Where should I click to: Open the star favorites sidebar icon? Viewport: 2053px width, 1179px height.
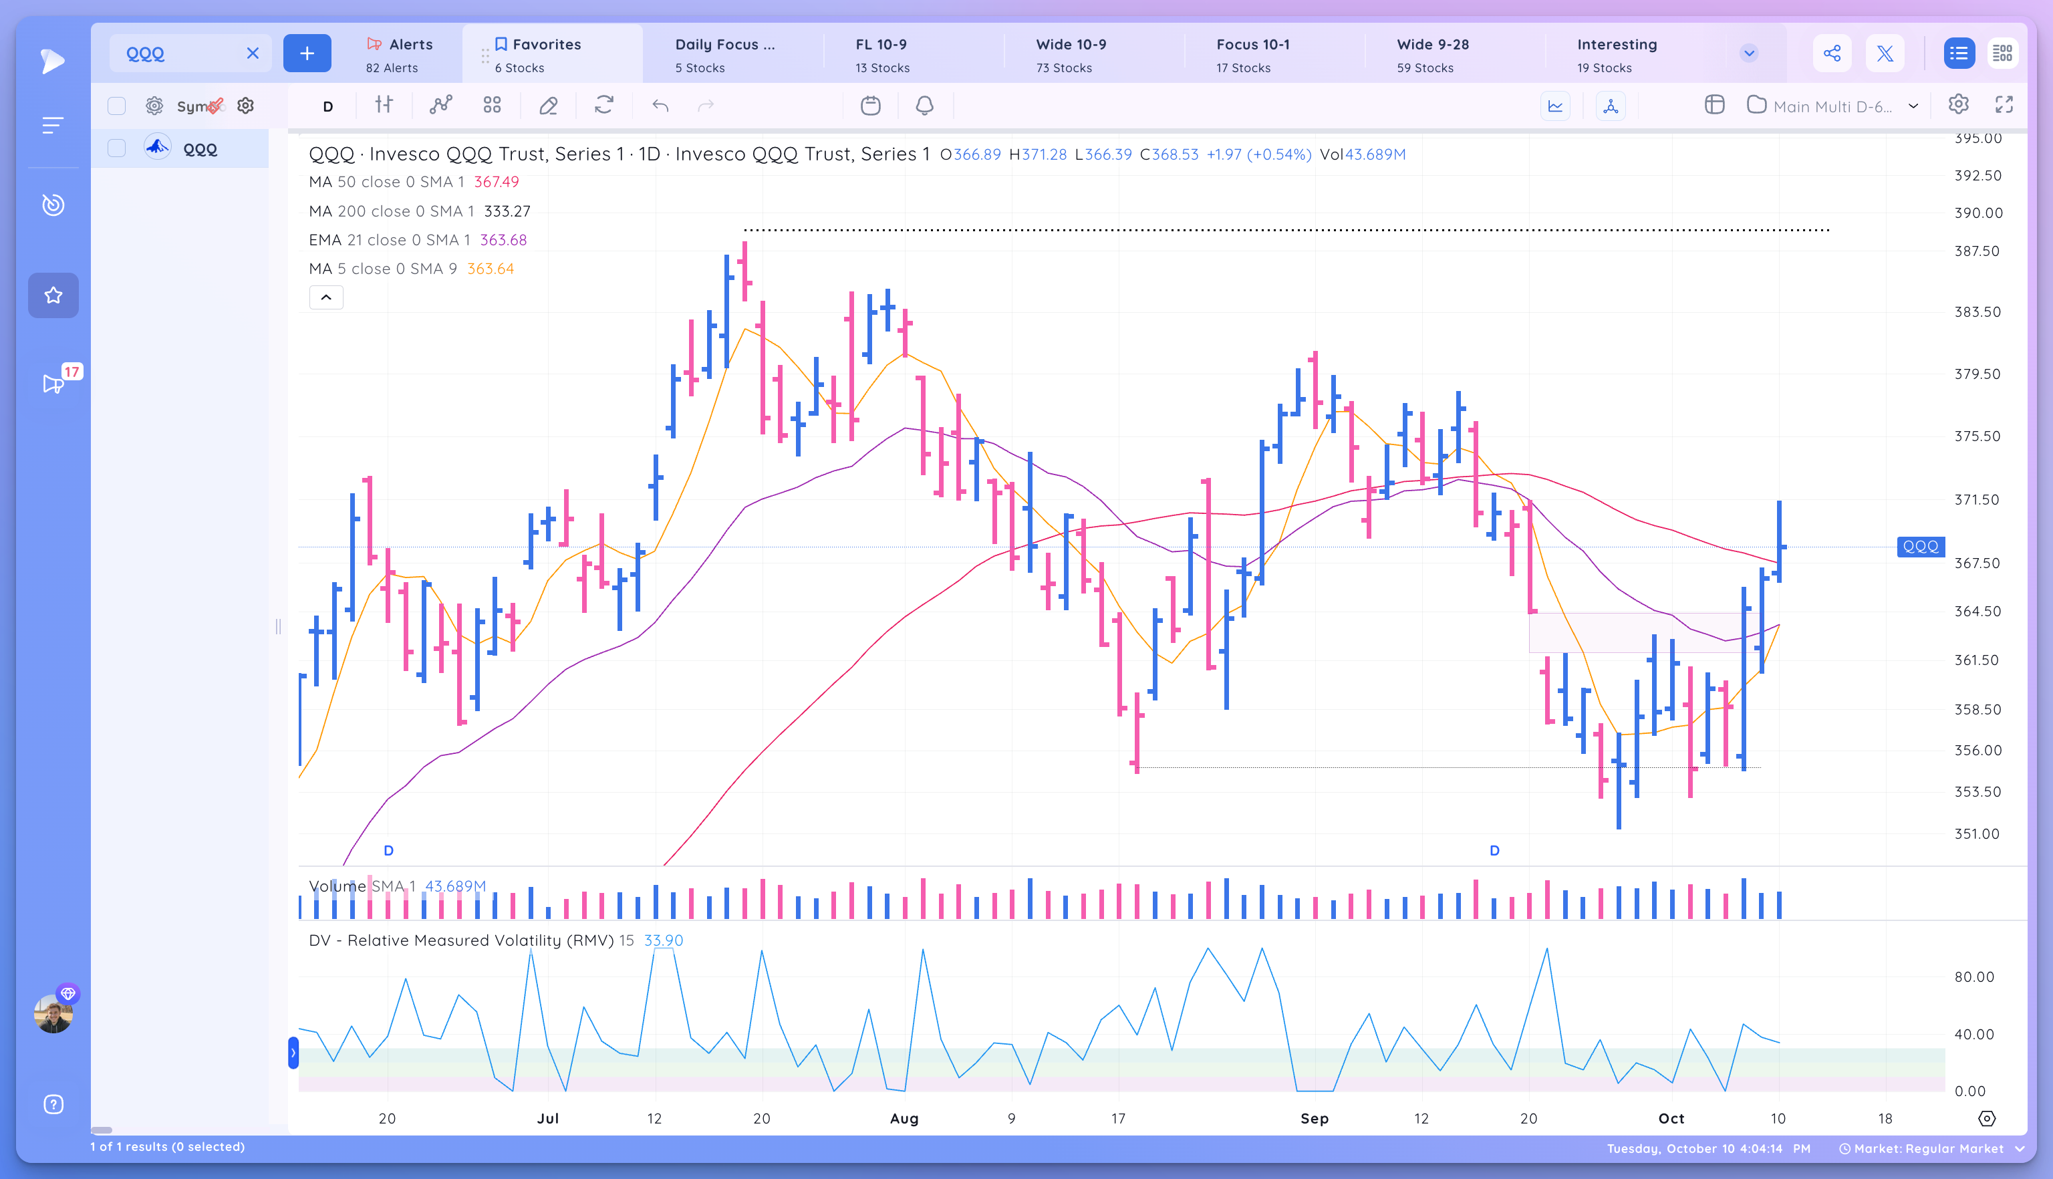tap(53, 295)
